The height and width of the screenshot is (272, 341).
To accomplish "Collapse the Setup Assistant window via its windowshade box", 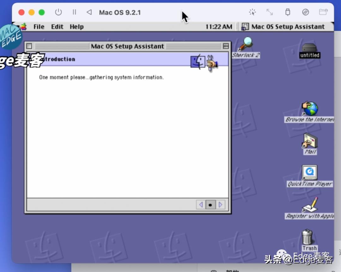I will 226,46.
